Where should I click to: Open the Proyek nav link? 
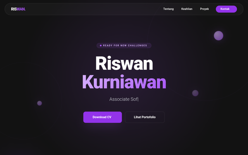pos(204,9)
